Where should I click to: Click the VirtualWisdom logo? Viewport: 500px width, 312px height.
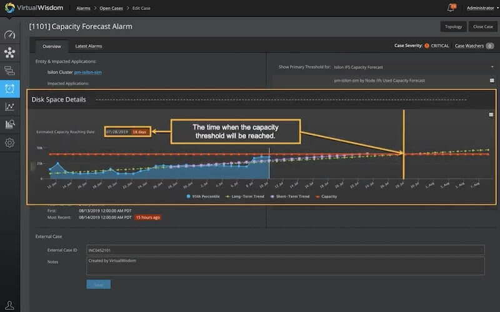click(34, 8)
